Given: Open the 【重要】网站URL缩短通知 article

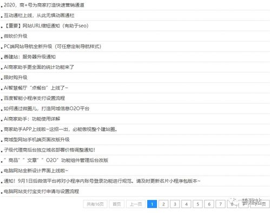Looking at the screenshot, I should coord(46,26).
